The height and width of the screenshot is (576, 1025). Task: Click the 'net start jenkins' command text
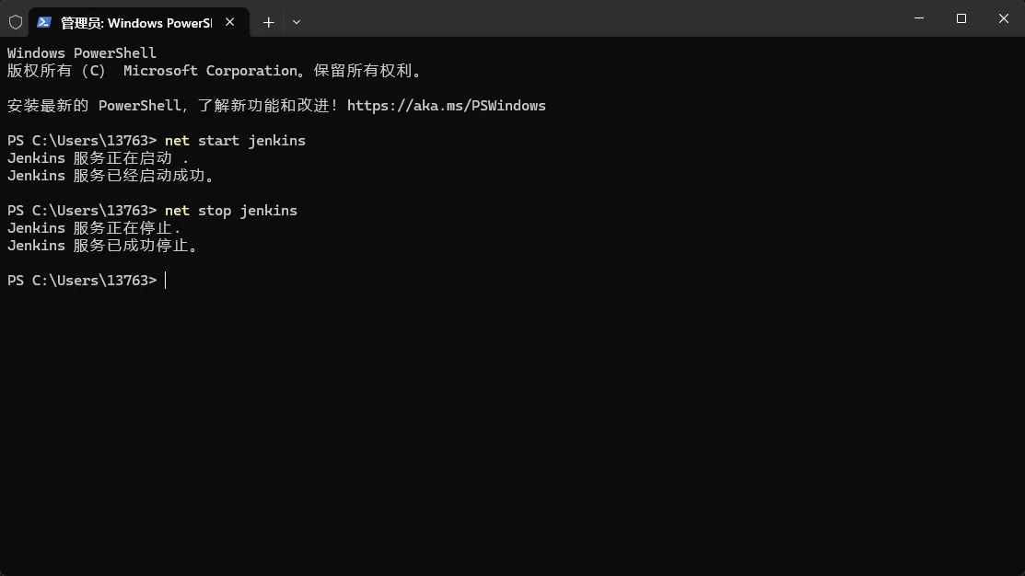point(235,141)
